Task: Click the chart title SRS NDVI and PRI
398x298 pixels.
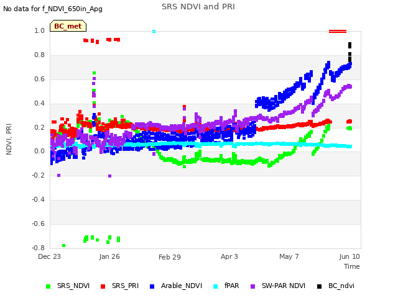Action: click(x=198, y=7)
